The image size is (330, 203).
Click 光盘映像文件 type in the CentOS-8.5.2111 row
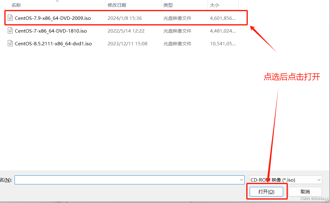[x=177, y=43]
